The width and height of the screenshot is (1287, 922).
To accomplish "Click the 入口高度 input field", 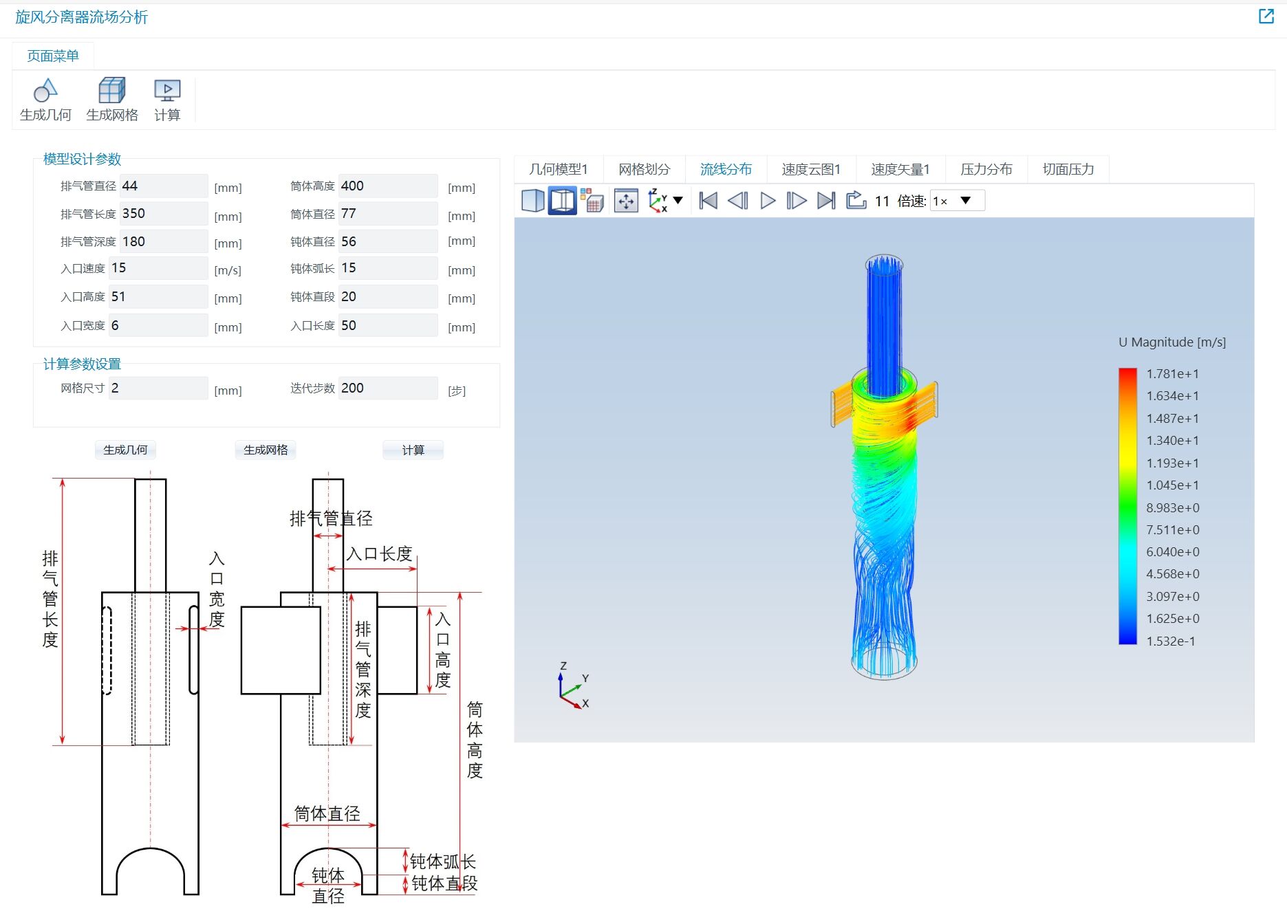I will (158, 297).
